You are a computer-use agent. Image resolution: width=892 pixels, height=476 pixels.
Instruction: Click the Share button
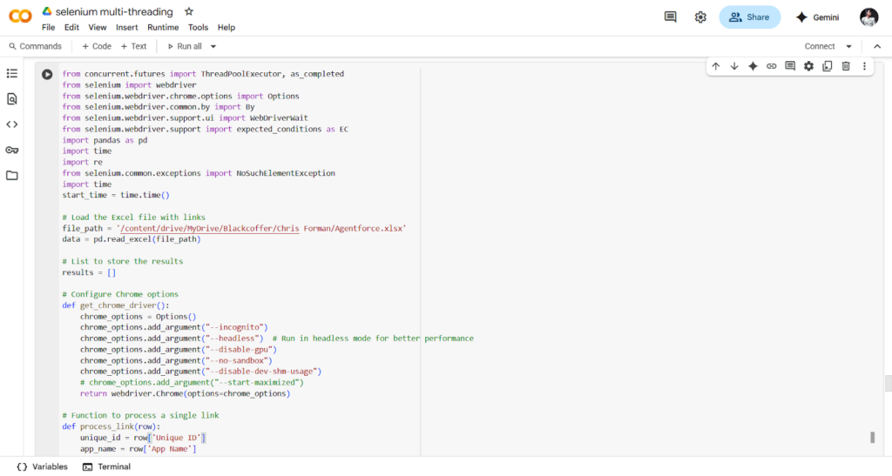[749, 17]
